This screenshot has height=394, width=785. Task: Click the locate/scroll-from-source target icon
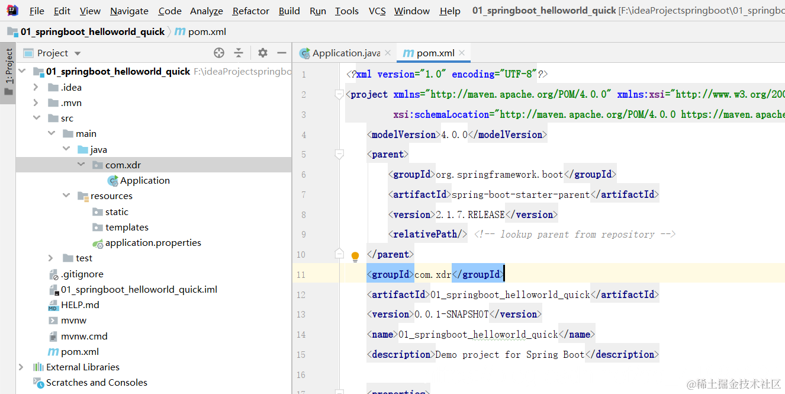(x=219, y=53)
